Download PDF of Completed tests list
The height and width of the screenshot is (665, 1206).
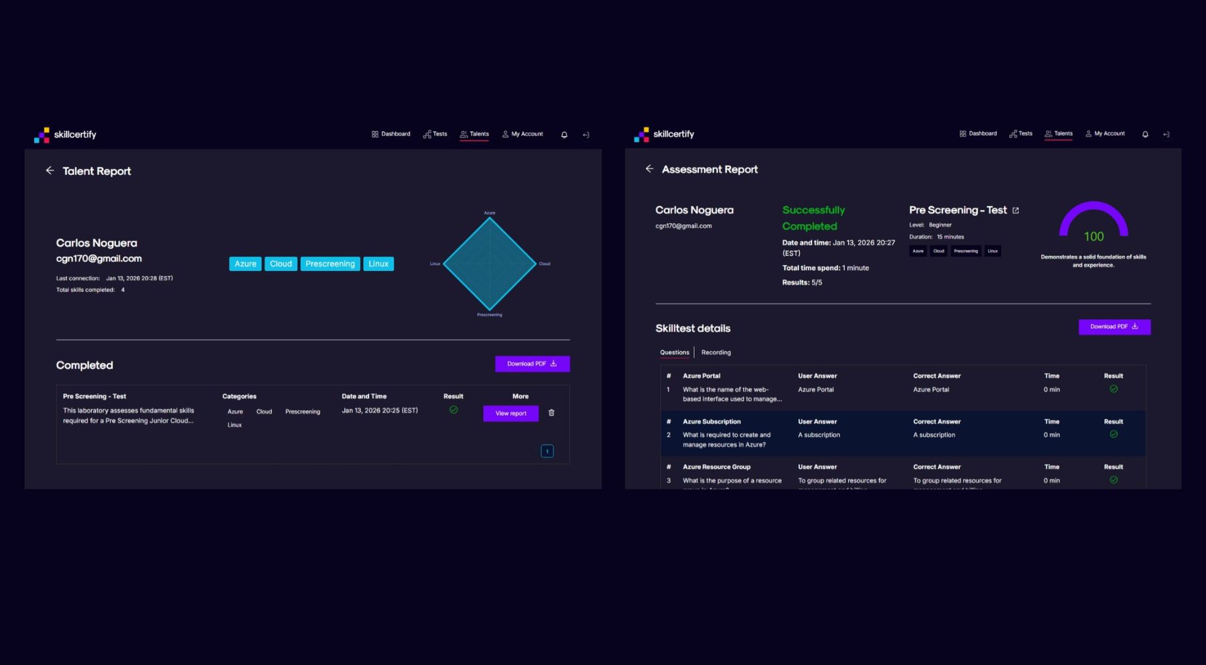point(532,364)
